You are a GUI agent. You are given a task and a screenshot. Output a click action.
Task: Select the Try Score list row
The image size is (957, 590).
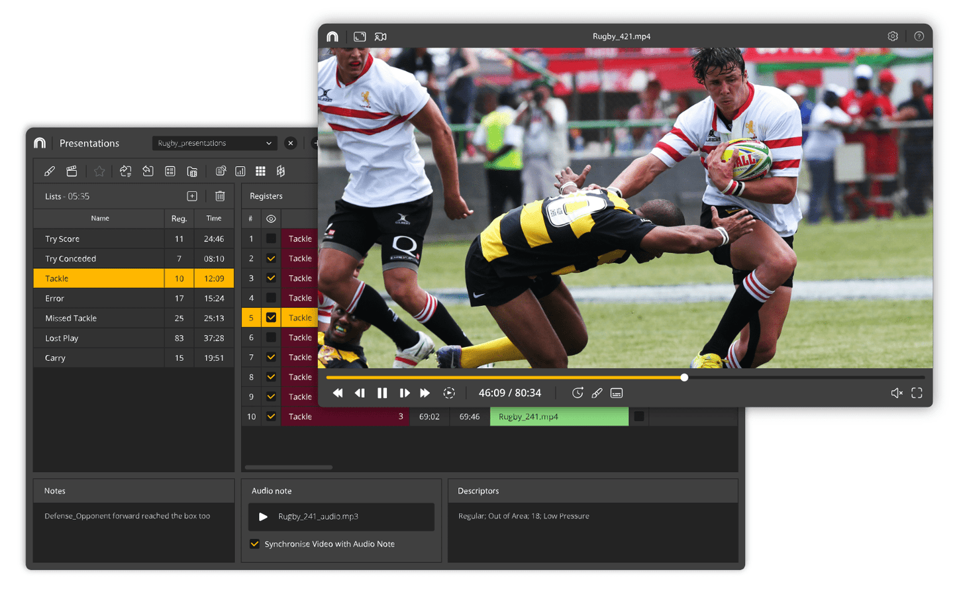pos(62,238)
